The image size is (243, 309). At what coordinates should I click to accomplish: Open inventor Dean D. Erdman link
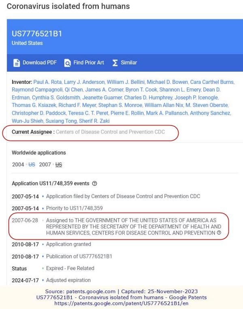pyautogui.click(x=212, y=90)
